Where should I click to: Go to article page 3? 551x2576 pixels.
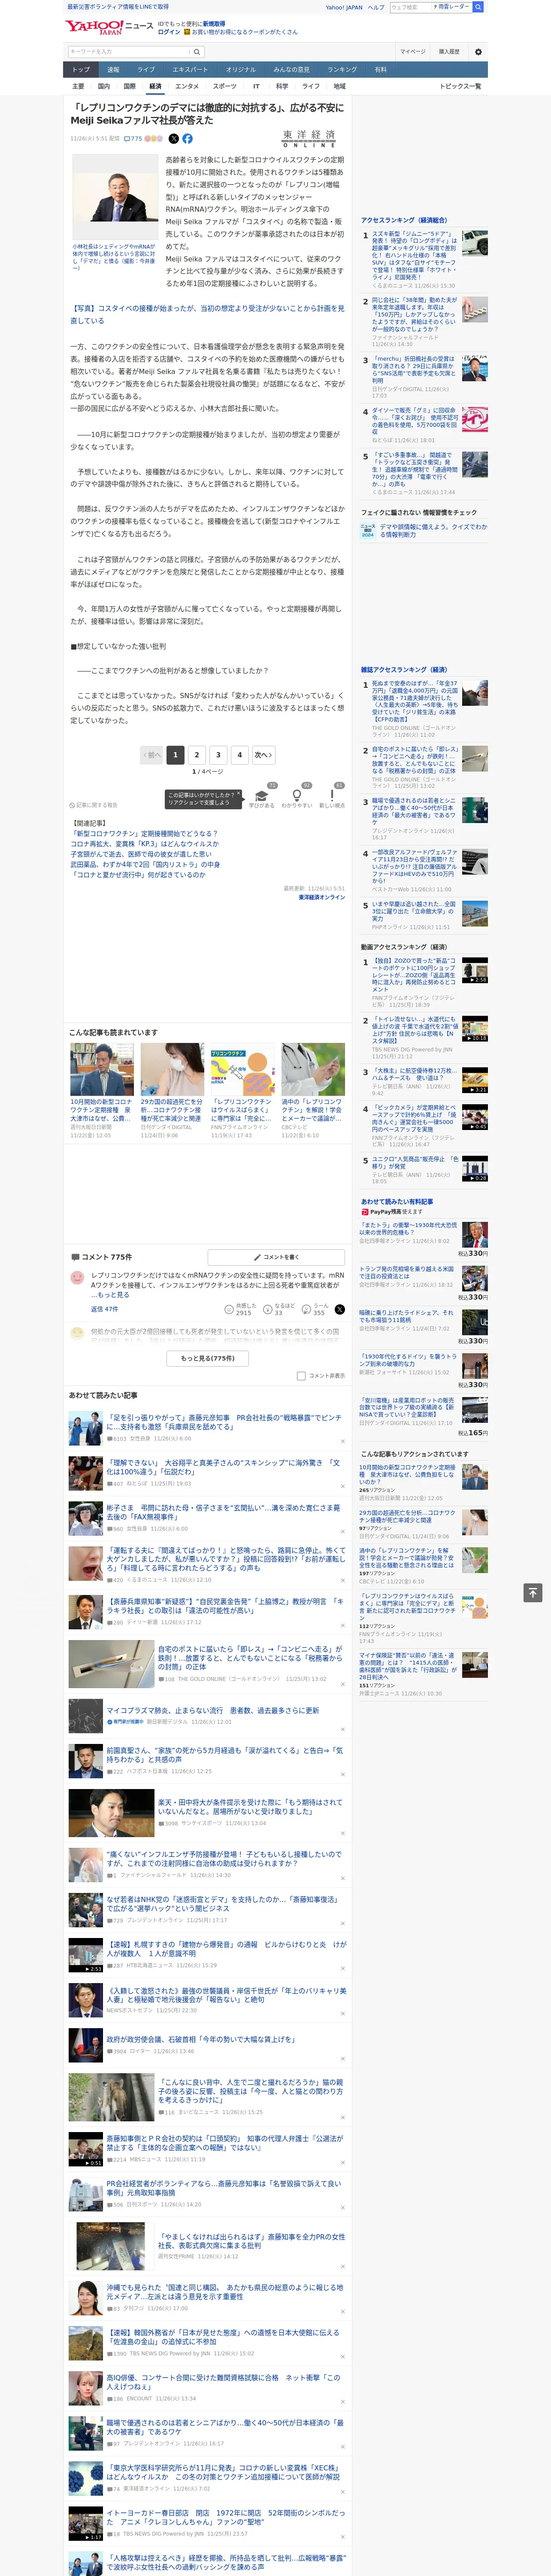pyautogui.click(x=218, y=755)
